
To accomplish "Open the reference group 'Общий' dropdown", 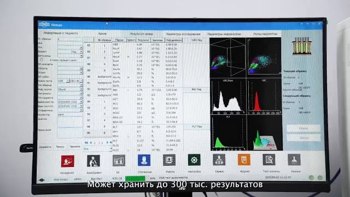I will pyautogui.click(x=81, y=89).
